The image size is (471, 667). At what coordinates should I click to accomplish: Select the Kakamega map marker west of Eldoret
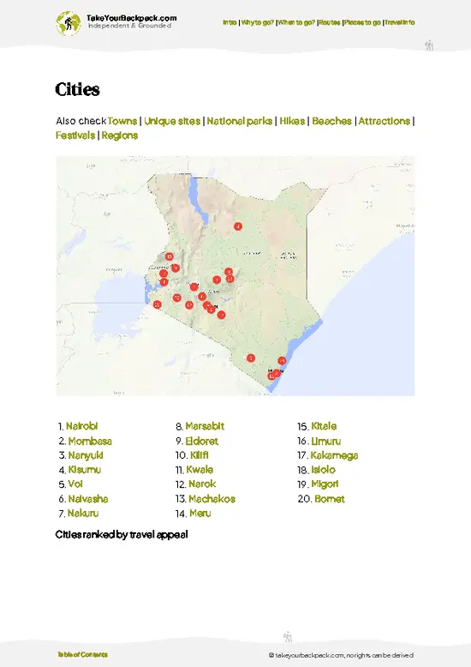164,273
